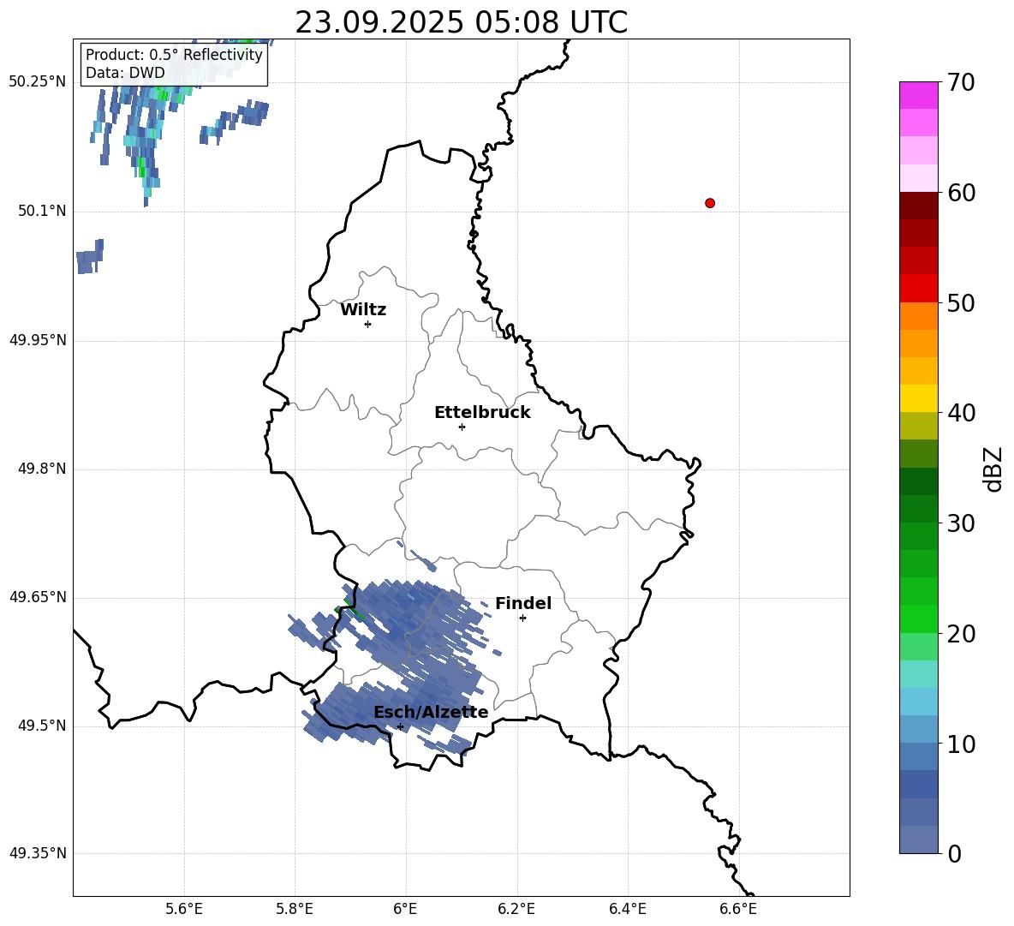Click the cross marker below Esch/Alzette
This screenshot has height=926, width=1014.
(x=400, y=726)
